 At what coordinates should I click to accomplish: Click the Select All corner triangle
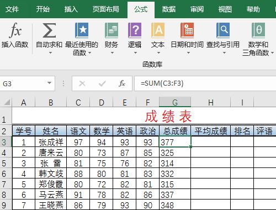[7, 102]
